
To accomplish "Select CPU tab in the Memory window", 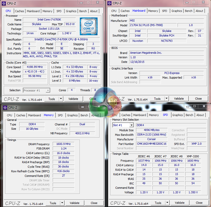I will coord(9,115).
